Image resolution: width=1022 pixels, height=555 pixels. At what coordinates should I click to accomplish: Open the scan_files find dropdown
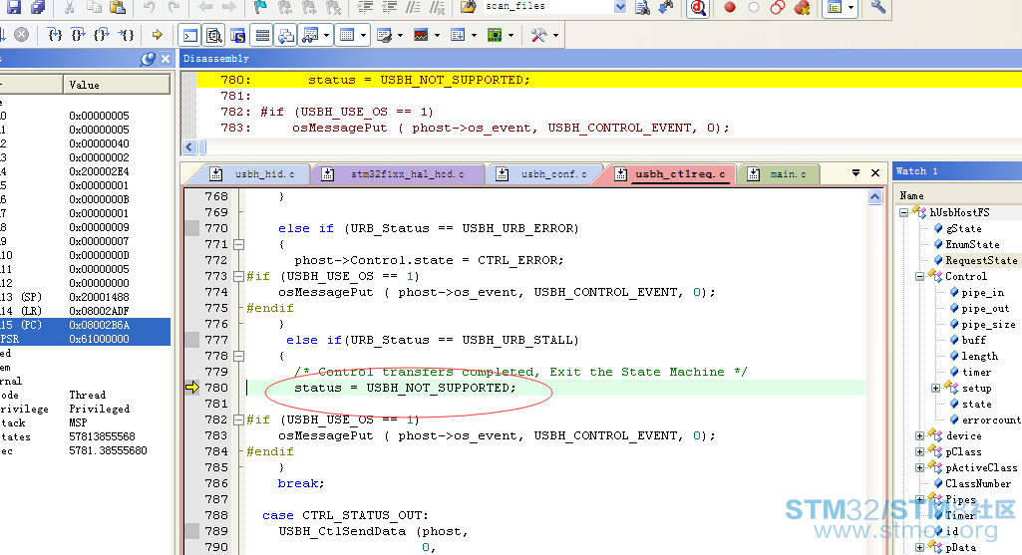coord(620,7)
